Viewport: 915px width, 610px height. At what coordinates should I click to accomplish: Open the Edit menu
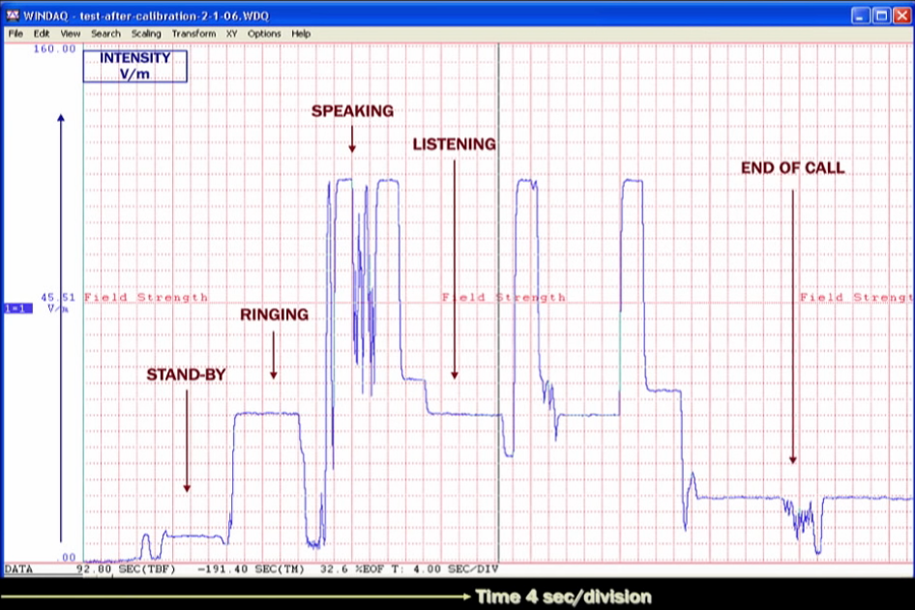42,34
